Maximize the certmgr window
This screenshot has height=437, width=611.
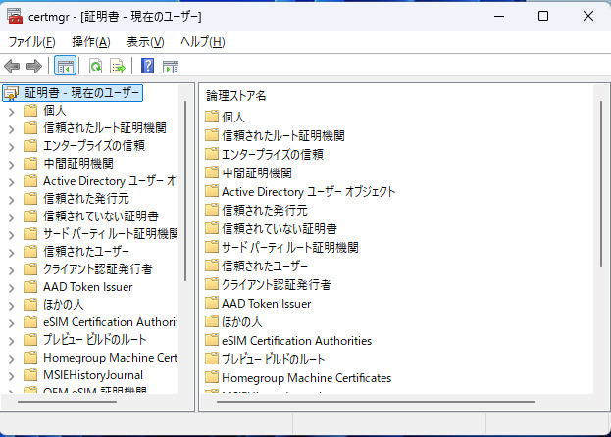(543, 16)
